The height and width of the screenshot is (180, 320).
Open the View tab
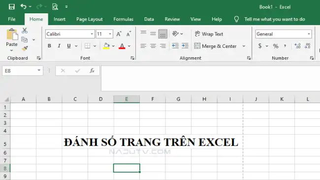(x=195, y=19)
